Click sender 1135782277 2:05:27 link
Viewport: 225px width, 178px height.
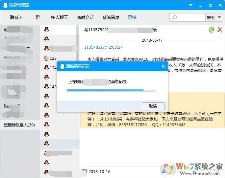[x=103, y=47]
